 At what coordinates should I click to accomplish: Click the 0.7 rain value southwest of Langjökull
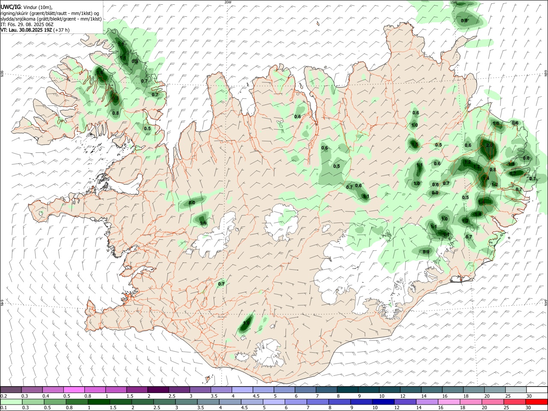pos(221,284)
